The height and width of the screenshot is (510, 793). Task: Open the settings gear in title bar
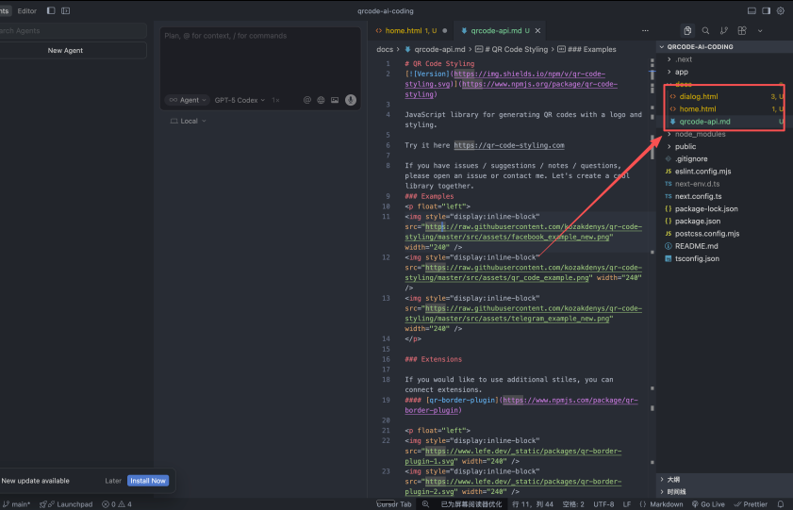(780, 11)
